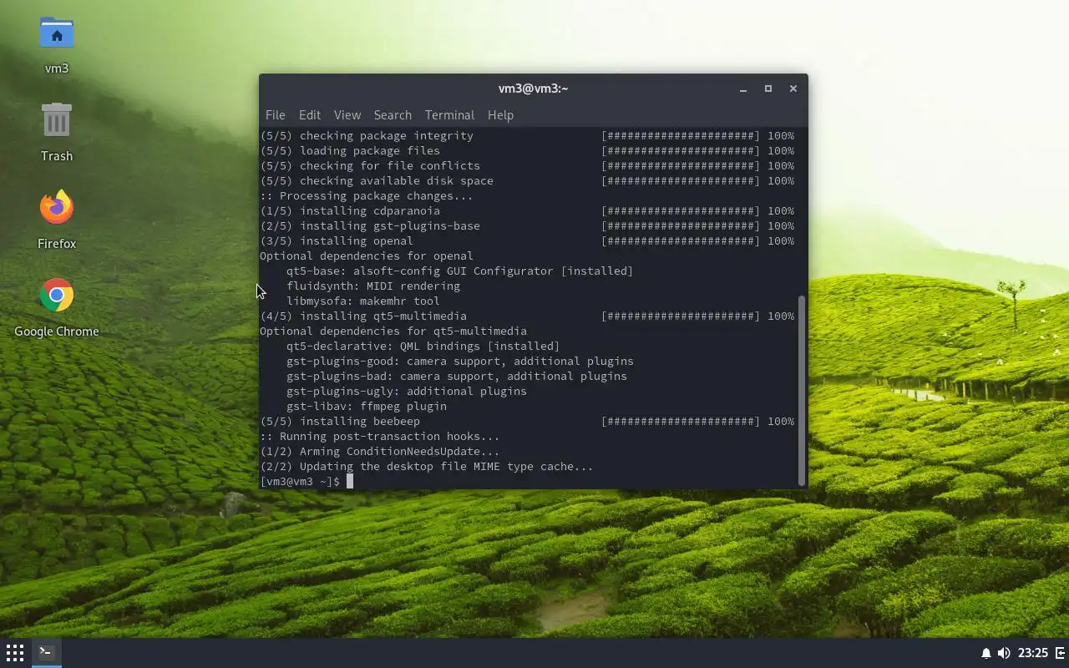1069x668 pixels.
Task: Open the Edit menu in the terminal
Action: (x=310, y=115)
